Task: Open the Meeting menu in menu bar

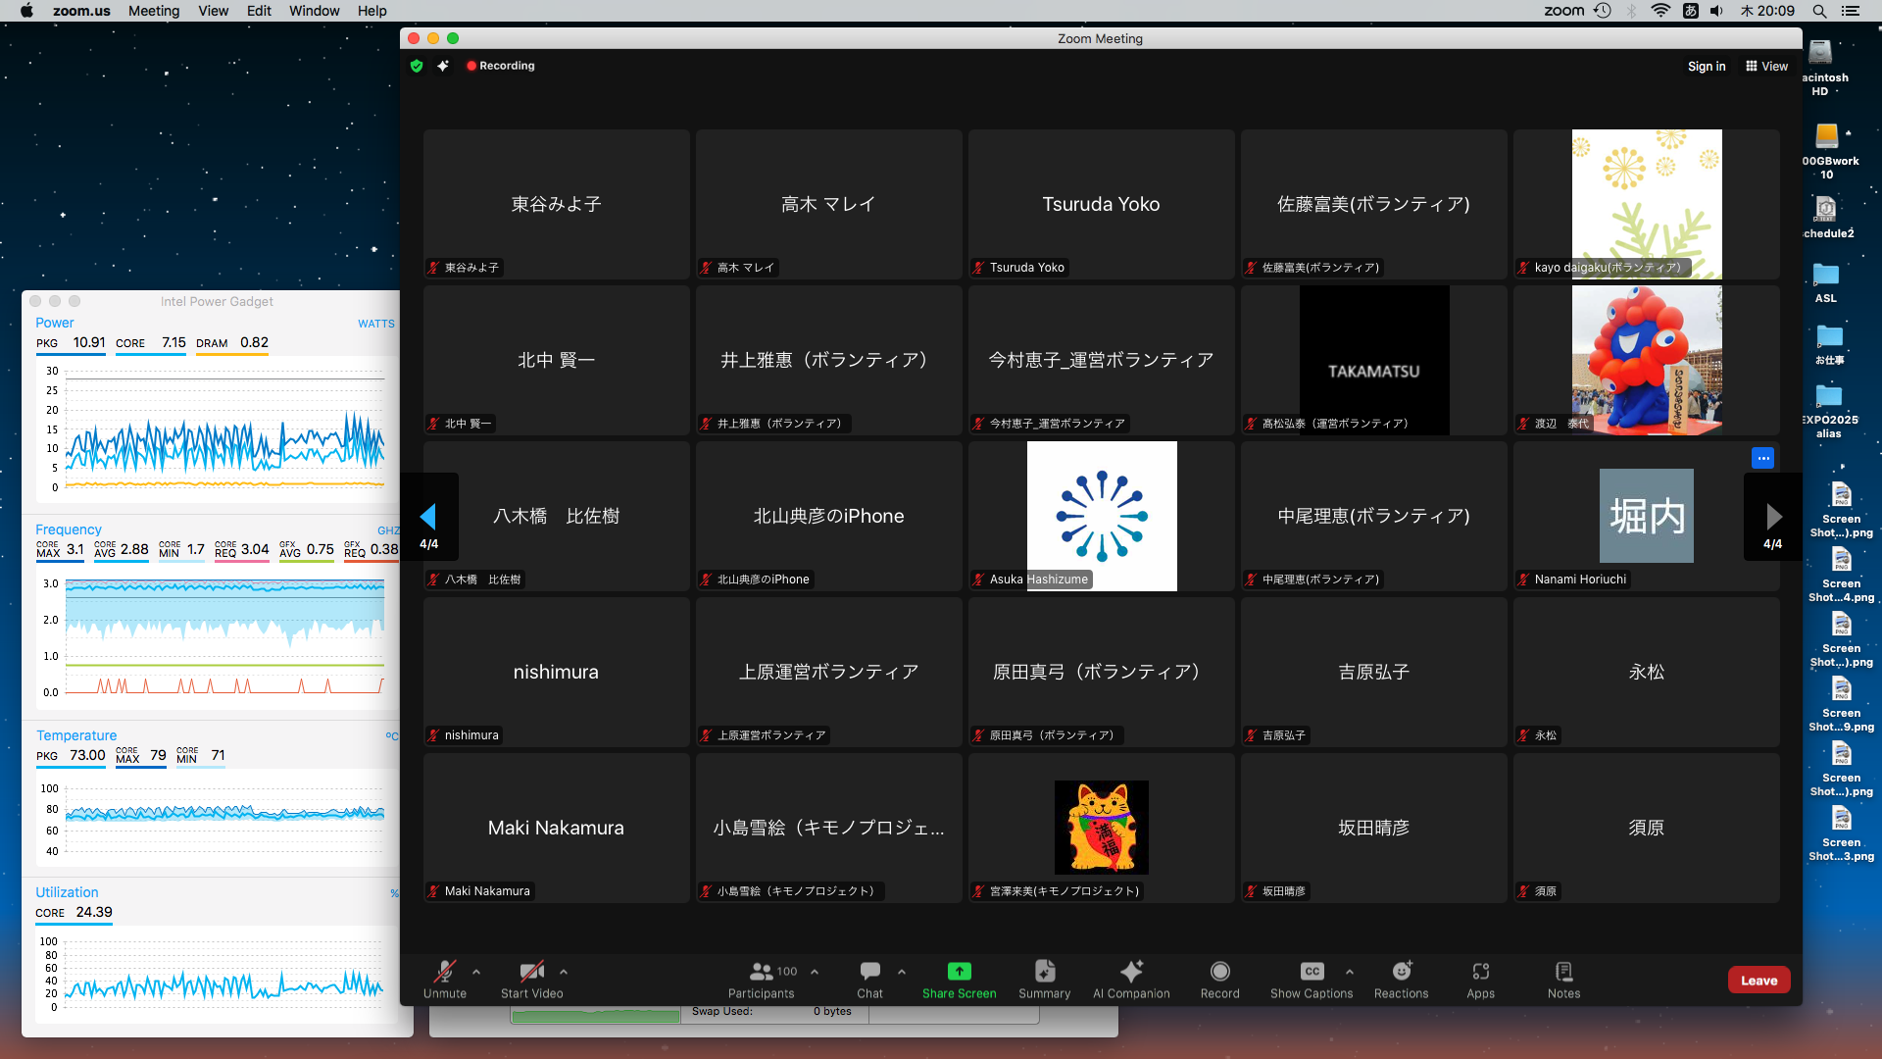Action: (154, 11)
